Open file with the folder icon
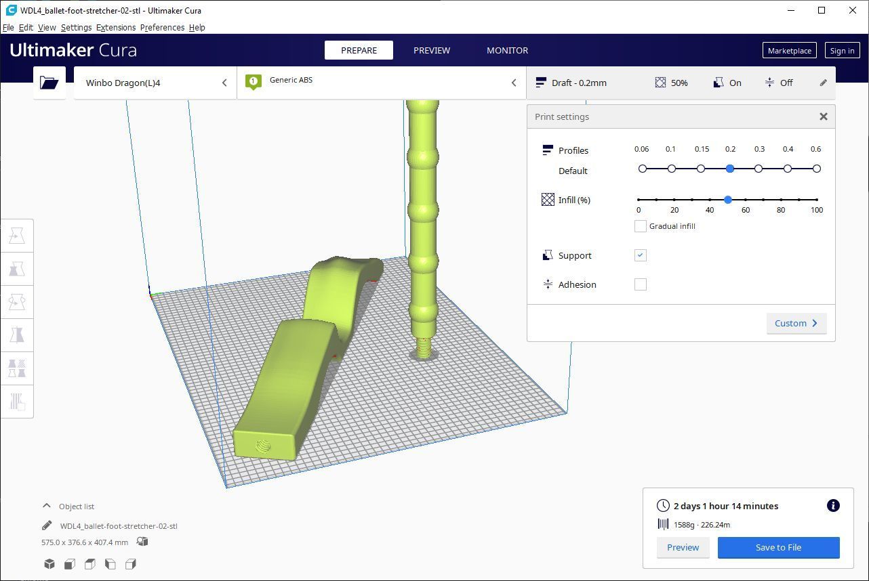 49,83
